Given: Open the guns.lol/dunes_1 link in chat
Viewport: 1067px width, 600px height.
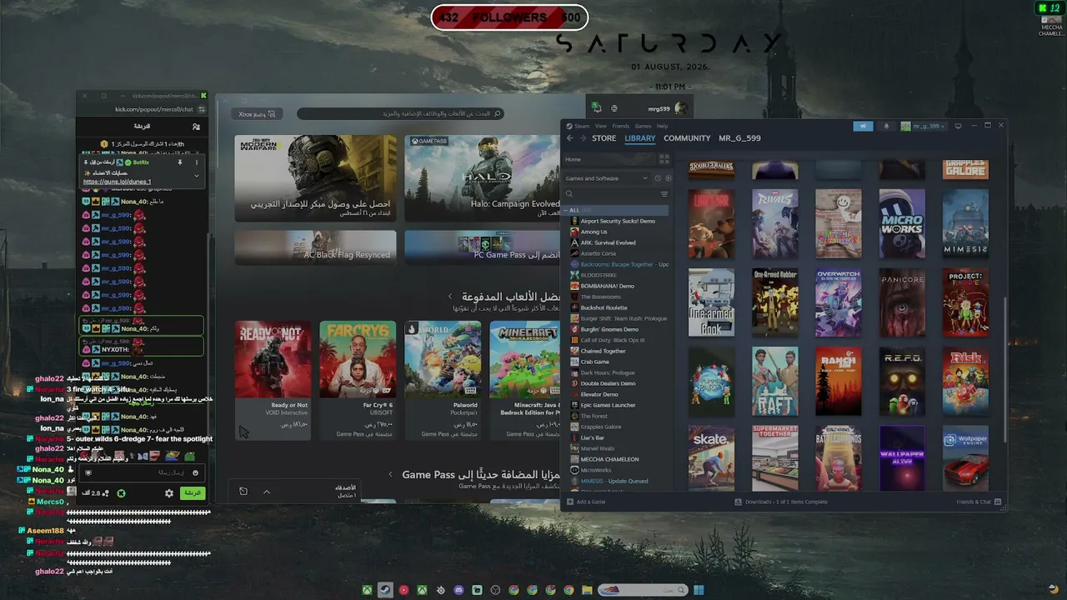Looking at the screenshot, I should [x=117, y=182].
